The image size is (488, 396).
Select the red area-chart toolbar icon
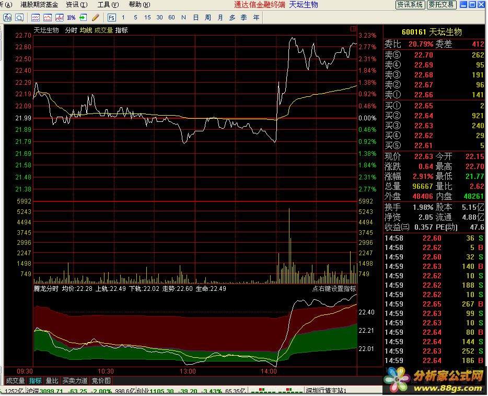point(48,18)
